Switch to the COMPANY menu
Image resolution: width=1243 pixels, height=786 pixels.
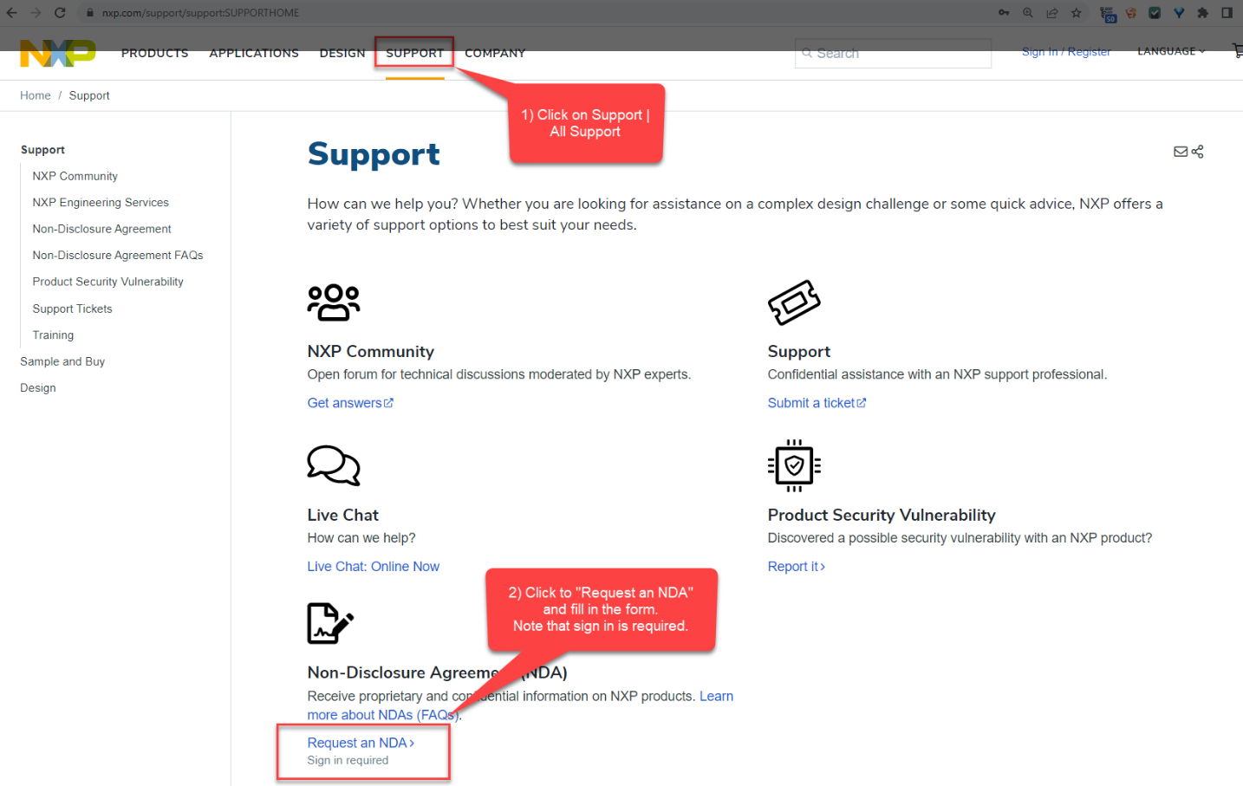tap(495, 53)
